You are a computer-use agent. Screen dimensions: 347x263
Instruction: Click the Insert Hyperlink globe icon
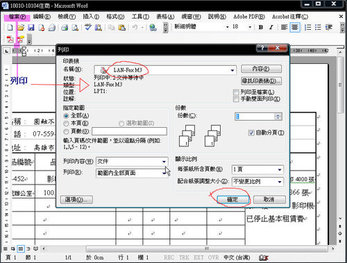point(153,28)
